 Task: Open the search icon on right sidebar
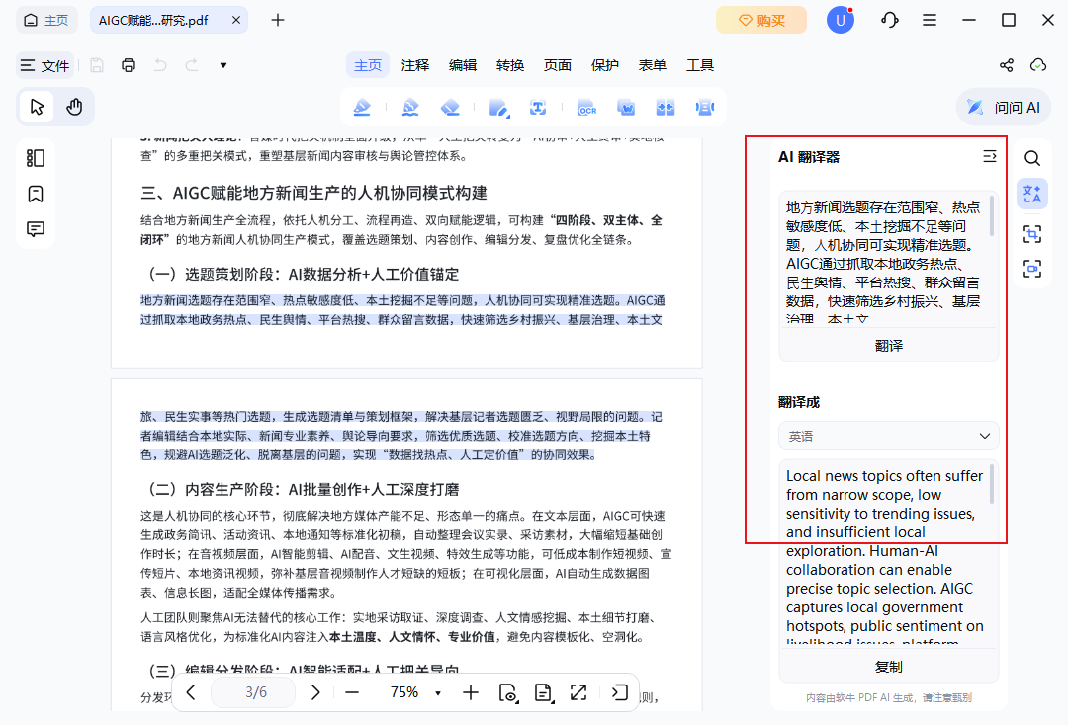[x=1031, y=158]
